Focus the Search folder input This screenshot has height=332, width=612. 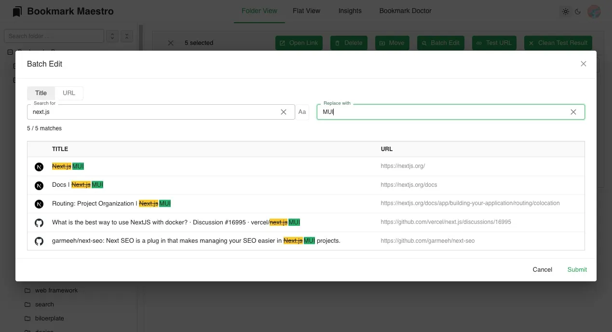(x=54, y=36)
